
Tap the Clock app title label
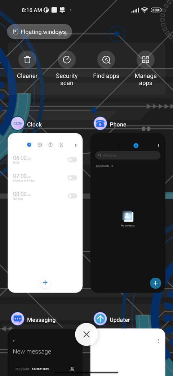(34, 124)
